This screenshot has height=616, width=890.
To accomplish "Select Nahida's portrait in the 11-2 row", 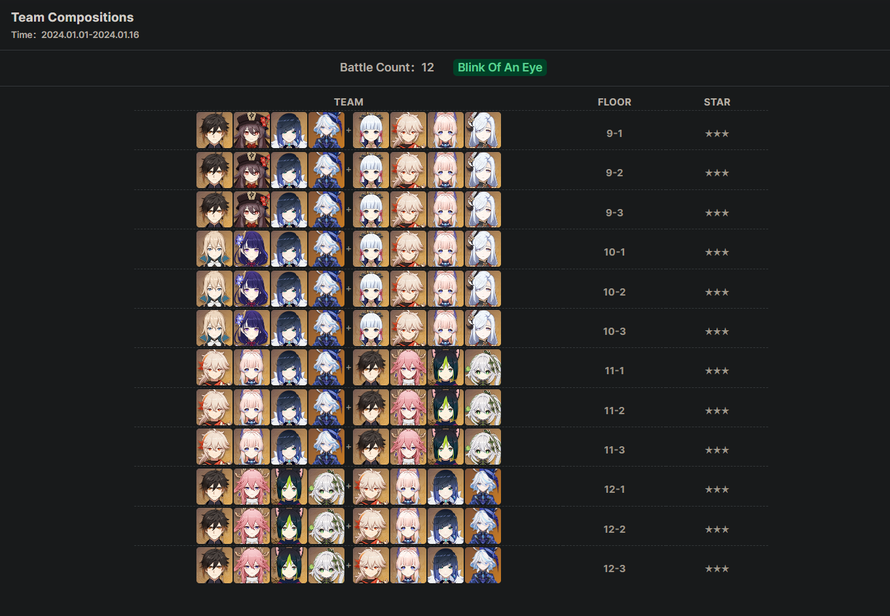I will [x=483, y=408].
